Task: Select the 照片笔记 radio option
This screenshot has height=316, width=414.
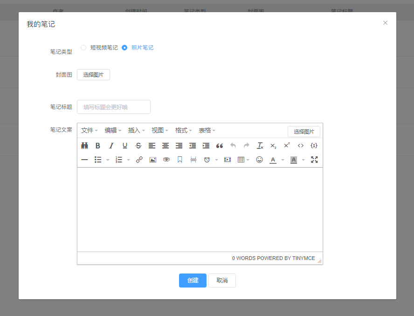Action: tap(124, 48)
